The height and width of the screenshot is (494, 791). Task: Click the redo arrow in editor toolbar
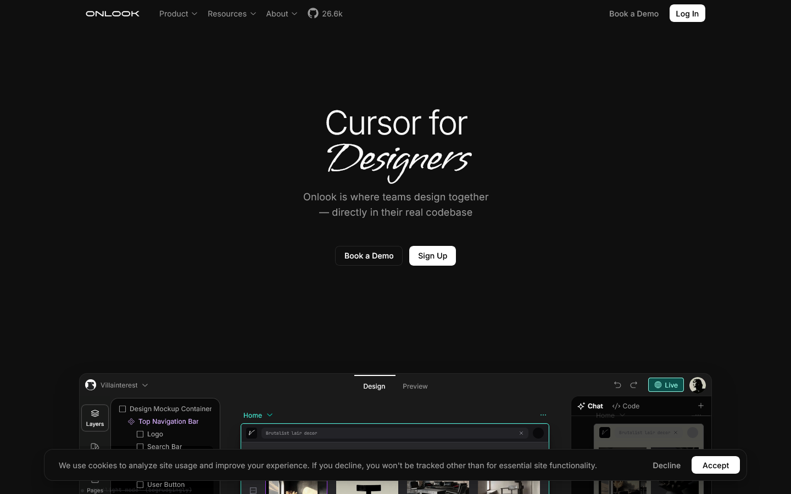[634, 385]
